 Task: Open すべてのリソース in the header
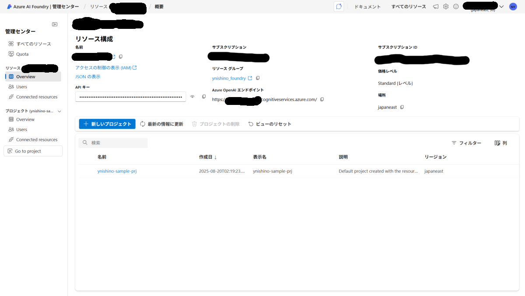[409, 7]
